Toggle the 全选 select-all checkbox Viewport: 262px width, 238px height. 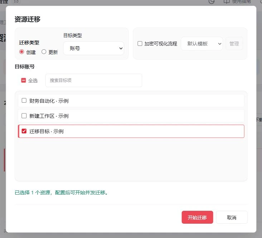[x=24, y=81]
